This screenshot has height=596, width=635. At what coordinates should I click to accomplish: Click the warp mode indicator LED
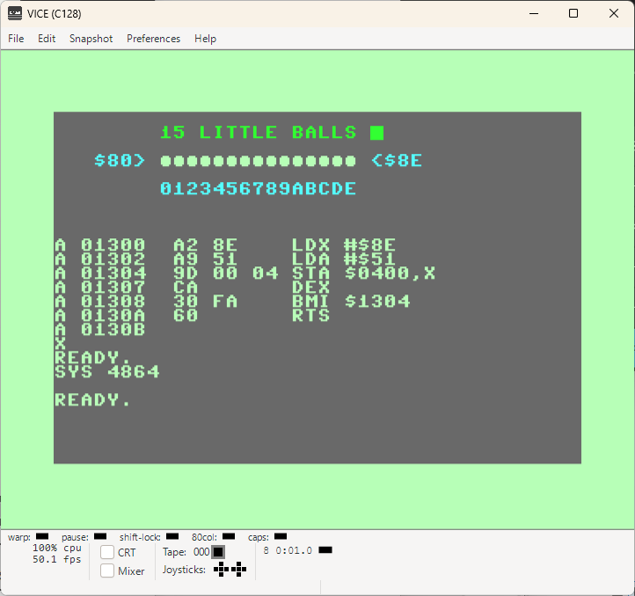coord(42,536)
